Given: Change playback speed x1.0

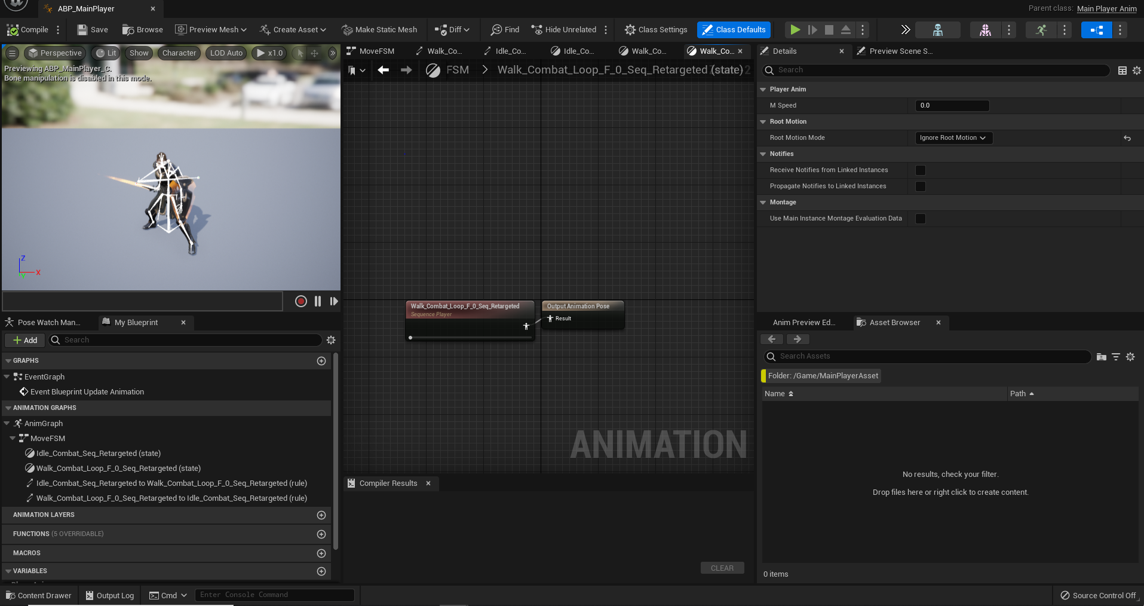Looking at the screenshot, I should point(269,53).
